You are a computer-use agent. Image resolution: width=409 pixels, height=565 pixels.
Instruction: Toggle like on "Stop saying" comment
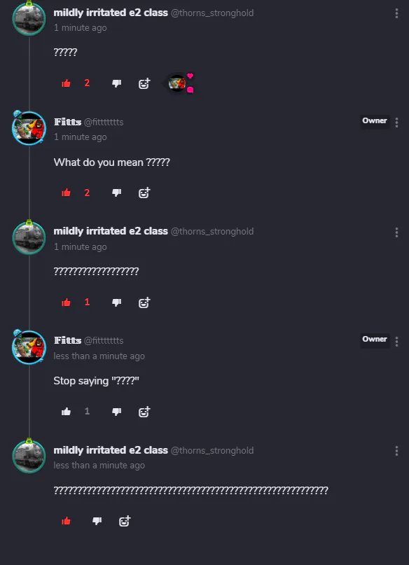coord(67,412)
